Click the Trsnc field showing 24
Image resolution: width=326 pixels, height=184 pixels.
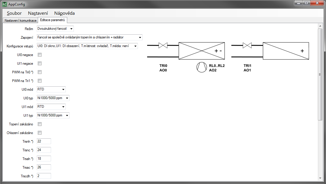44,150
